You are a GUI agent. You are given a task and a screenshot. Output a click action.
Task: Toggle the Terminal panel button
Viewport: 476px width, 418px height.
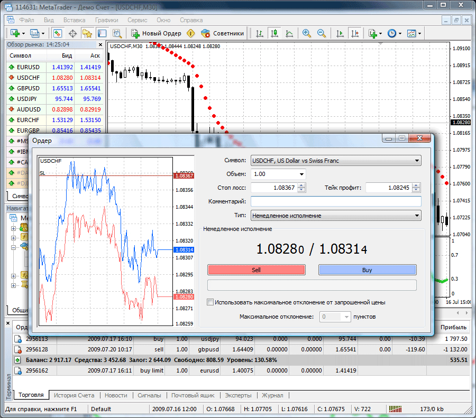(x=102, y=33)
